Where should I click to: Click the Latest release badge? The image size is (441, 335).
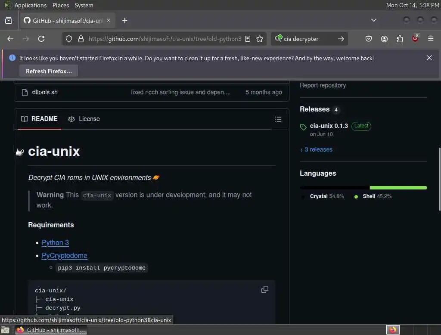tap(361, 126)
